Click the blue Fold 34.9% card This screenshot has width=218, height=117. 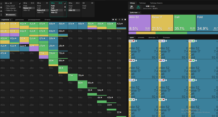click(207, 23)
